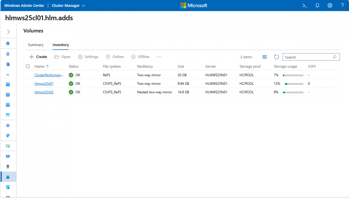The height and width of the screenshot is (198, 349).
Task: Switch to the Summary tab
Action: (35, 45)
